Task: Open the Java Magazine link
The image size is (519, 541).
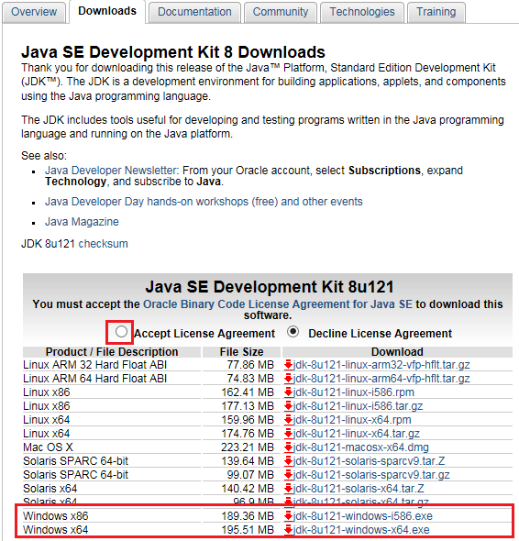Action: 82,222
